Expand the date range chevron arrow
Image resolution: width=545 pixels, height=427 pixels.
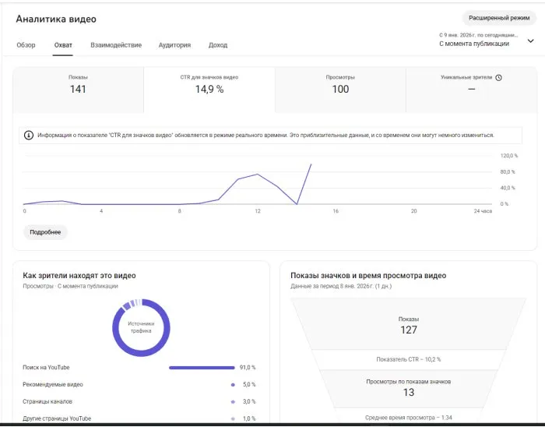530,41
